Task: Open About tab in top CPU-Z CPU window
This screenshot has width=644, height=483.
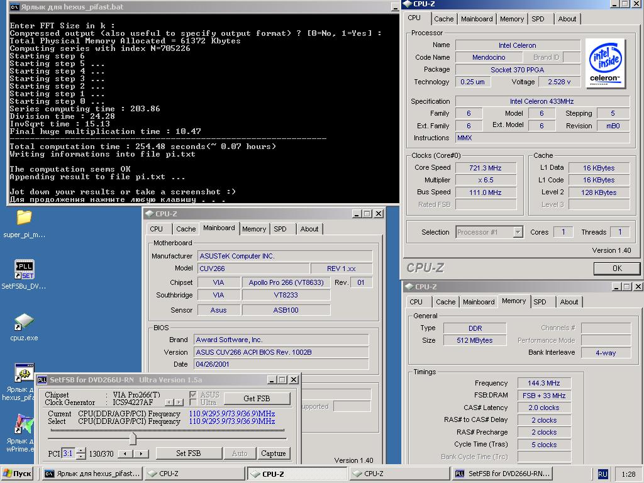Action: (x=567, y=19)
